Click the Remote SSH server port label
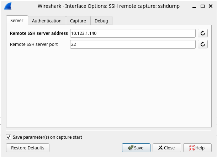Screen dimensions: 217x159 [x=34, y=44]
